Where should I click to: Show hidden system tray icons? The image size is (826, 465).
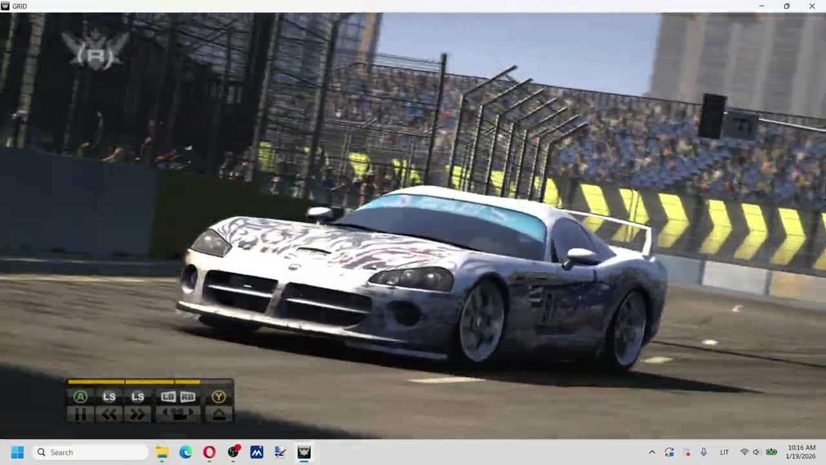click(652, 452)
